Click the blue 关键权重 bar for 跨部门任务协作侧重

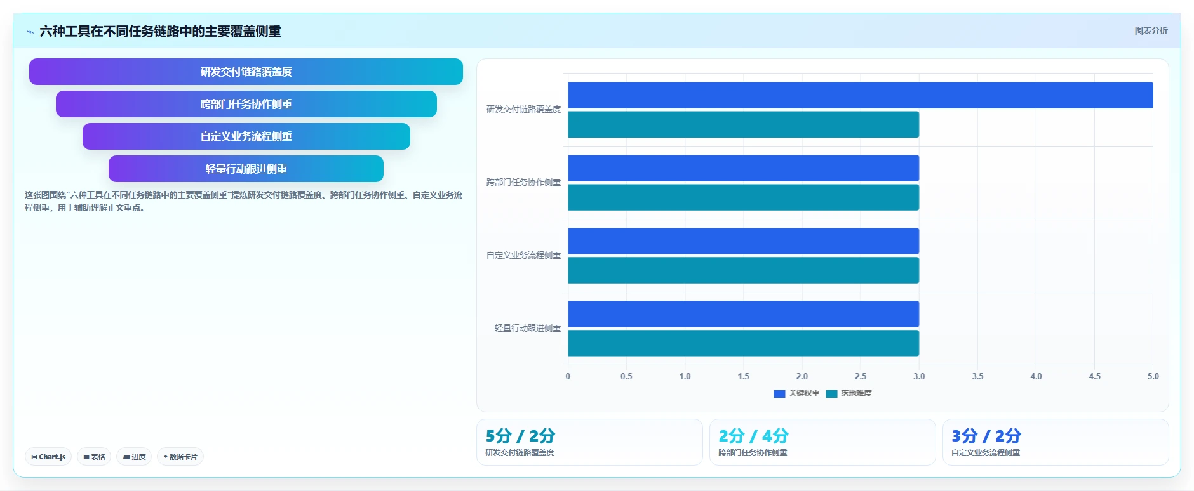(x=743, y=168)
